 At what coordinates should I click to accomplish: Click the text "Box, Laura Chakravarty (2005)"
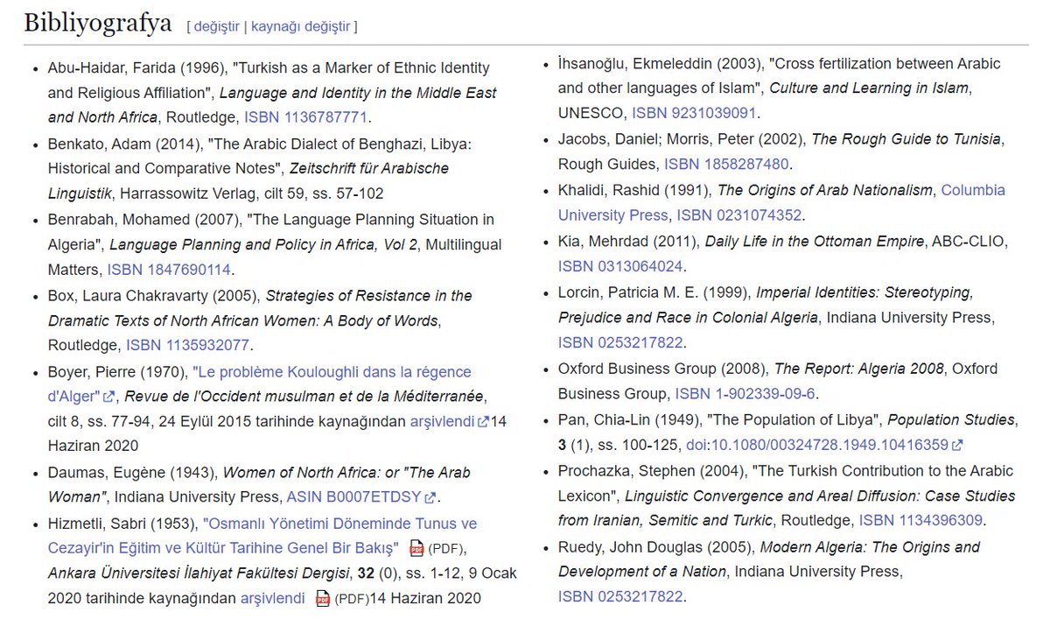tap(153, 295)
